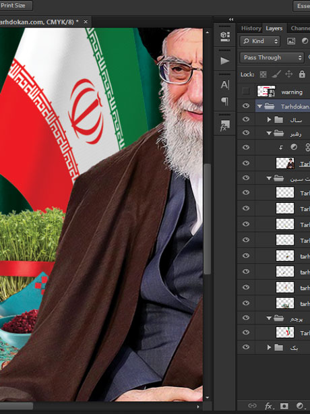Select the flag layer thumbnail in پرچم
310x414 pixels.
pos(285,332)
